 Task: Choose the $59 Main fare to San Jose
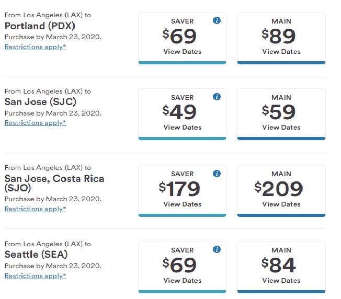(281, 114)
